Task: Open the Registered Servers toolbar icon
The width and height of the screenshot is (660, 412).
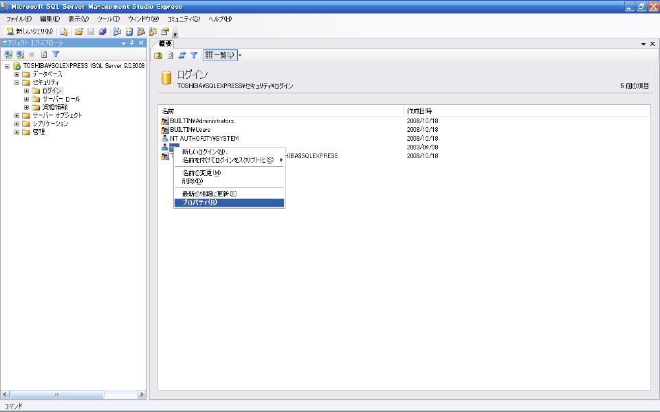Action: point(118,32)
